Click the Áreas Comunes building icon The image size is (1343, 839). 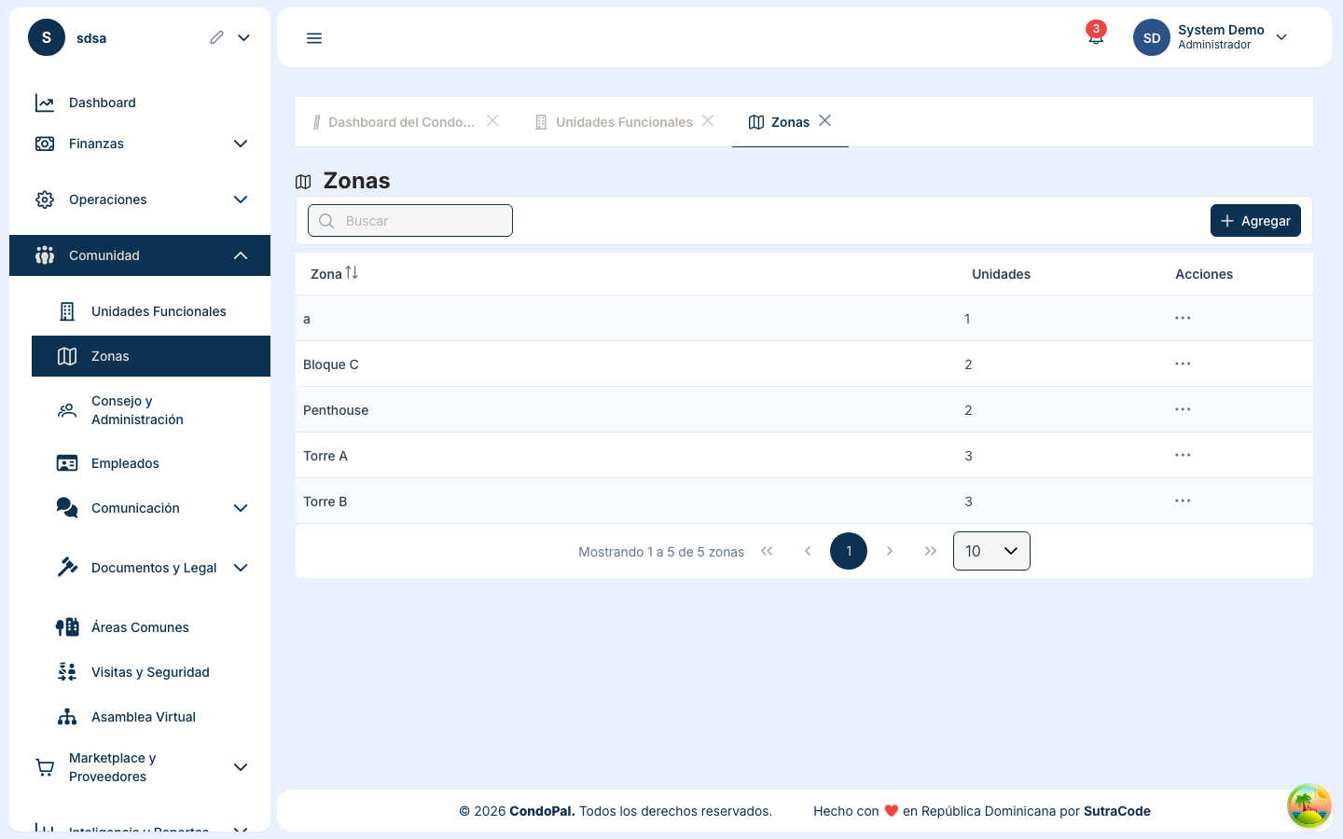(66, 626)
